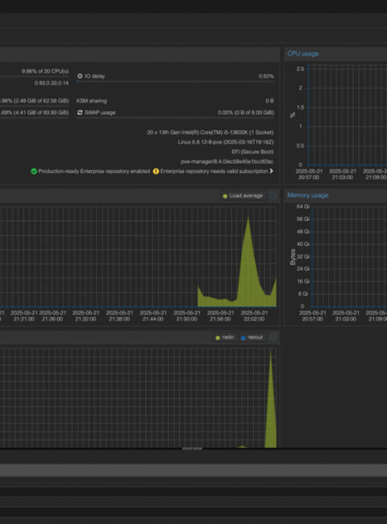Viewport: 387px width, 524px height.
Task: Click the zoom-reset icon beside netout legend
Action: [x=273, y=337]
